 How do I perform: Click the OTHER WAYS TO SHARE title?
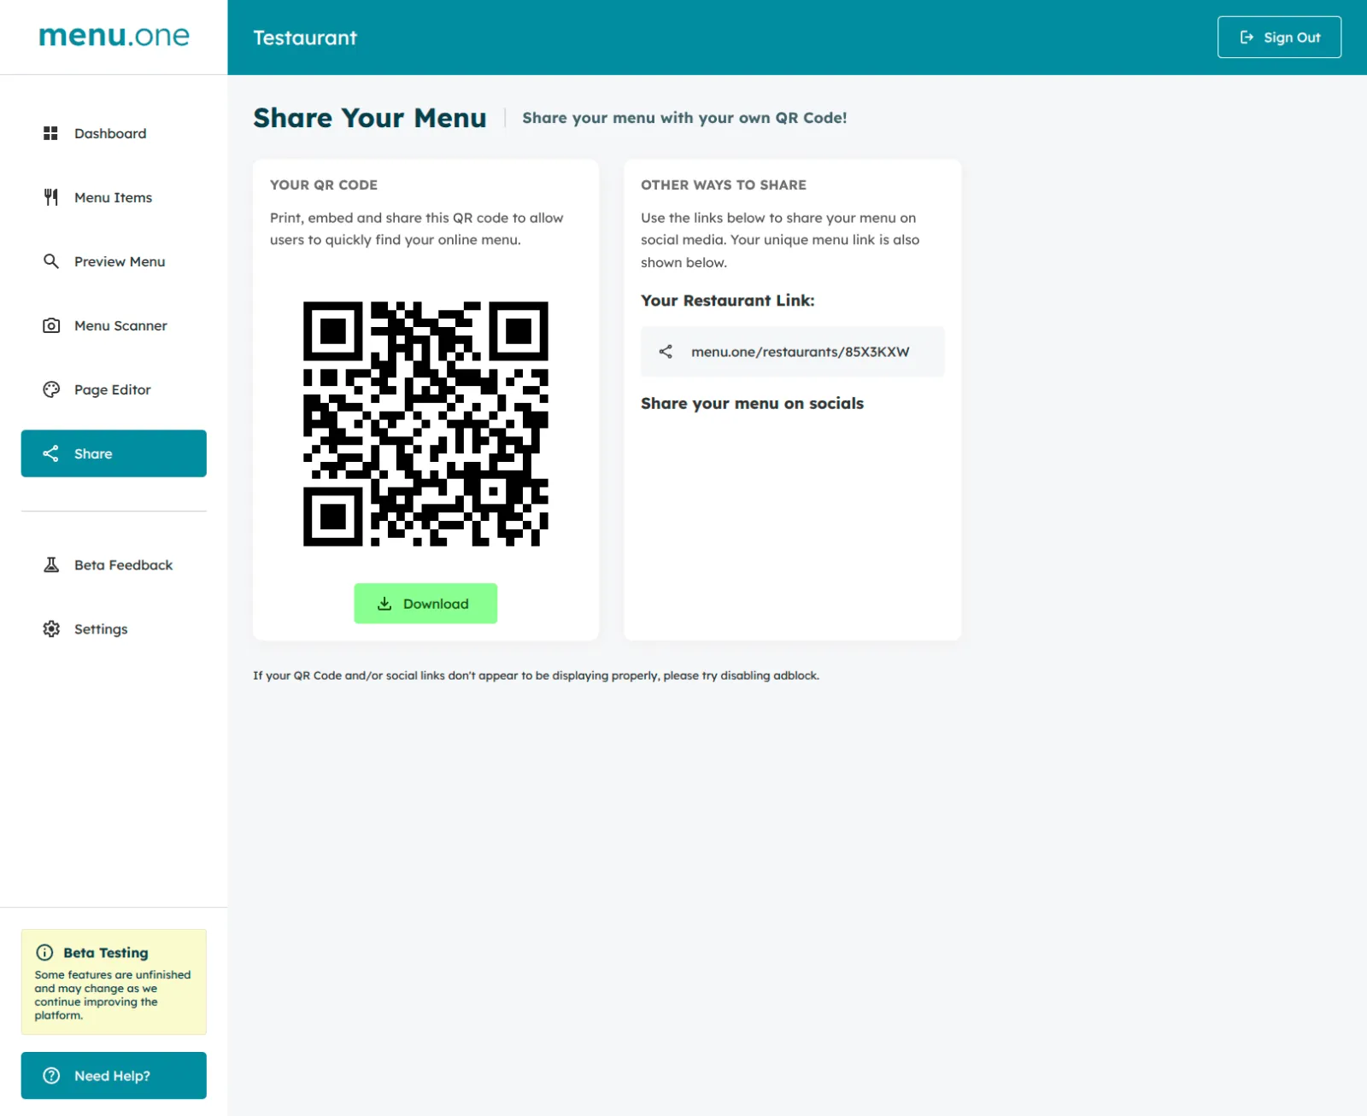[x=724, y=184]
